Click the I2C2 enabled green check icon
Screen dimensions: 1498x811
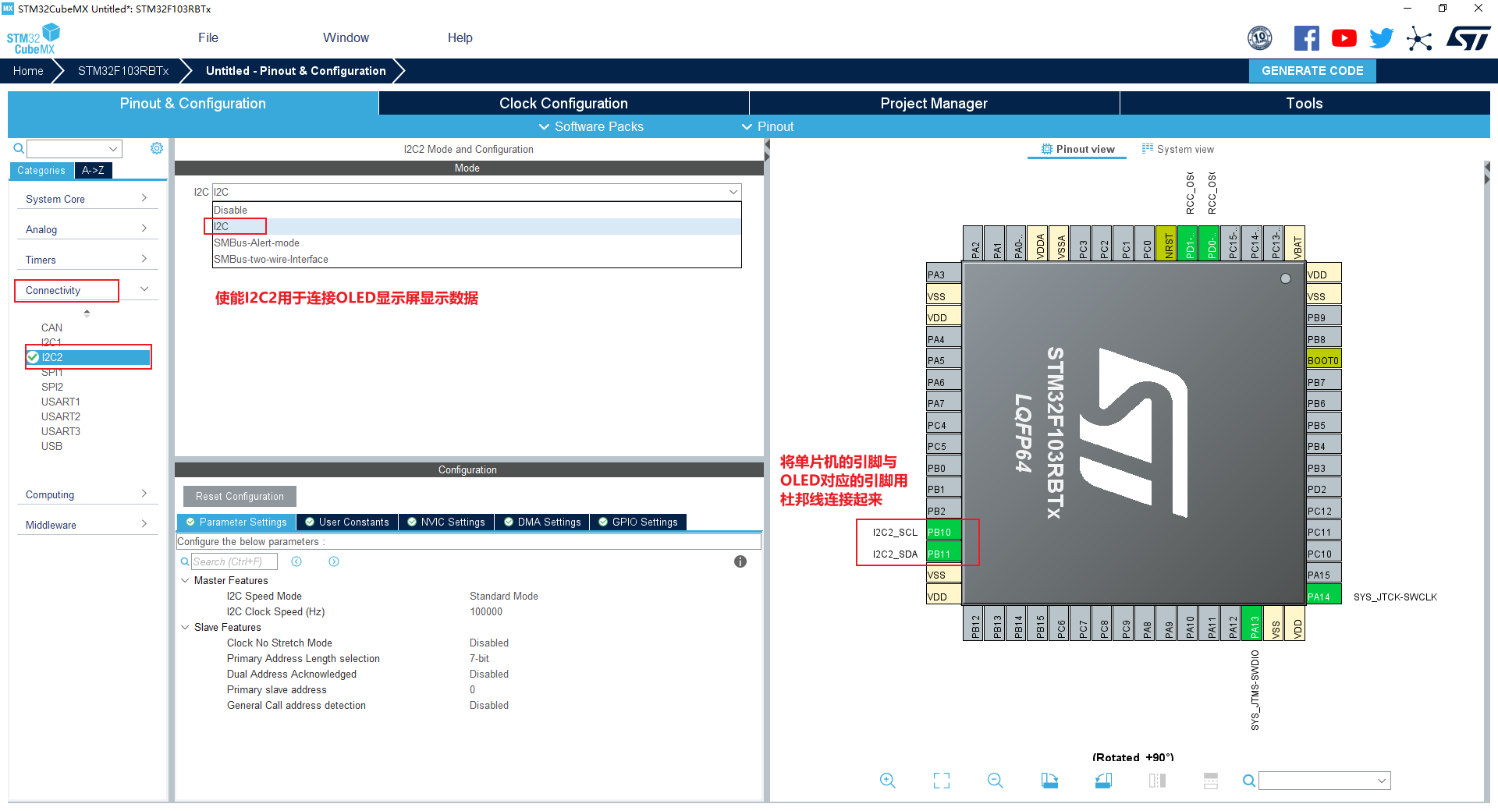[33, 357]
